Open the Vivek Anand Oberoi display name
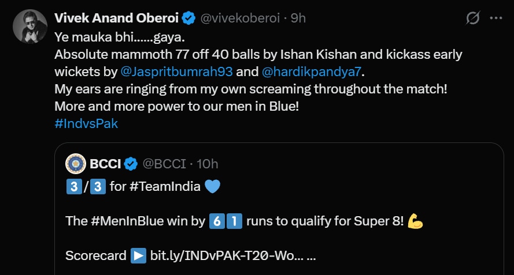Screen dimensions: 514x275 tap(117, 18)
